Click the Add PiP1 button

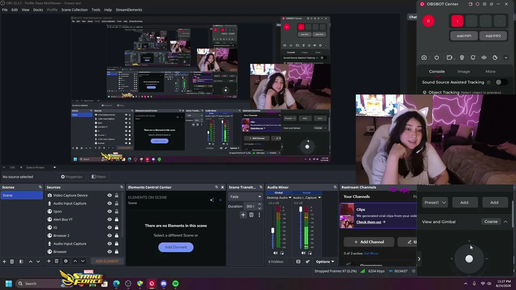pyautogui.click(x=464, y=36)
